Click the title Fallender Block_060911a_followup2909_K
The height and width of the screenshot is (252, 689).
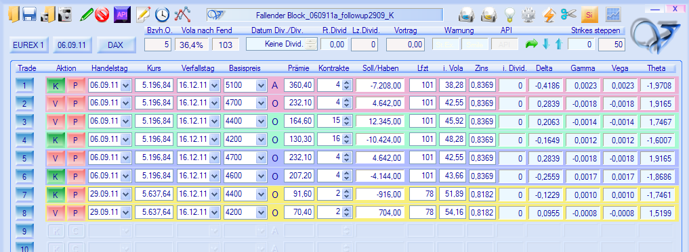[325, 16]
